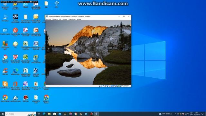Select the This PC computer desktop icon
The image size is (206, 116).
tap(5, 17)
